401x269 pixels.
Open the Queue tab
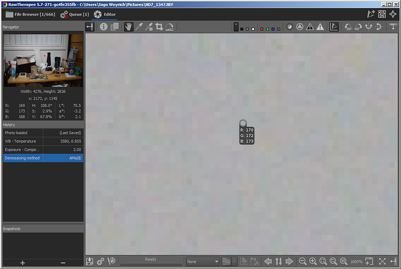click(x=74, y=13)
